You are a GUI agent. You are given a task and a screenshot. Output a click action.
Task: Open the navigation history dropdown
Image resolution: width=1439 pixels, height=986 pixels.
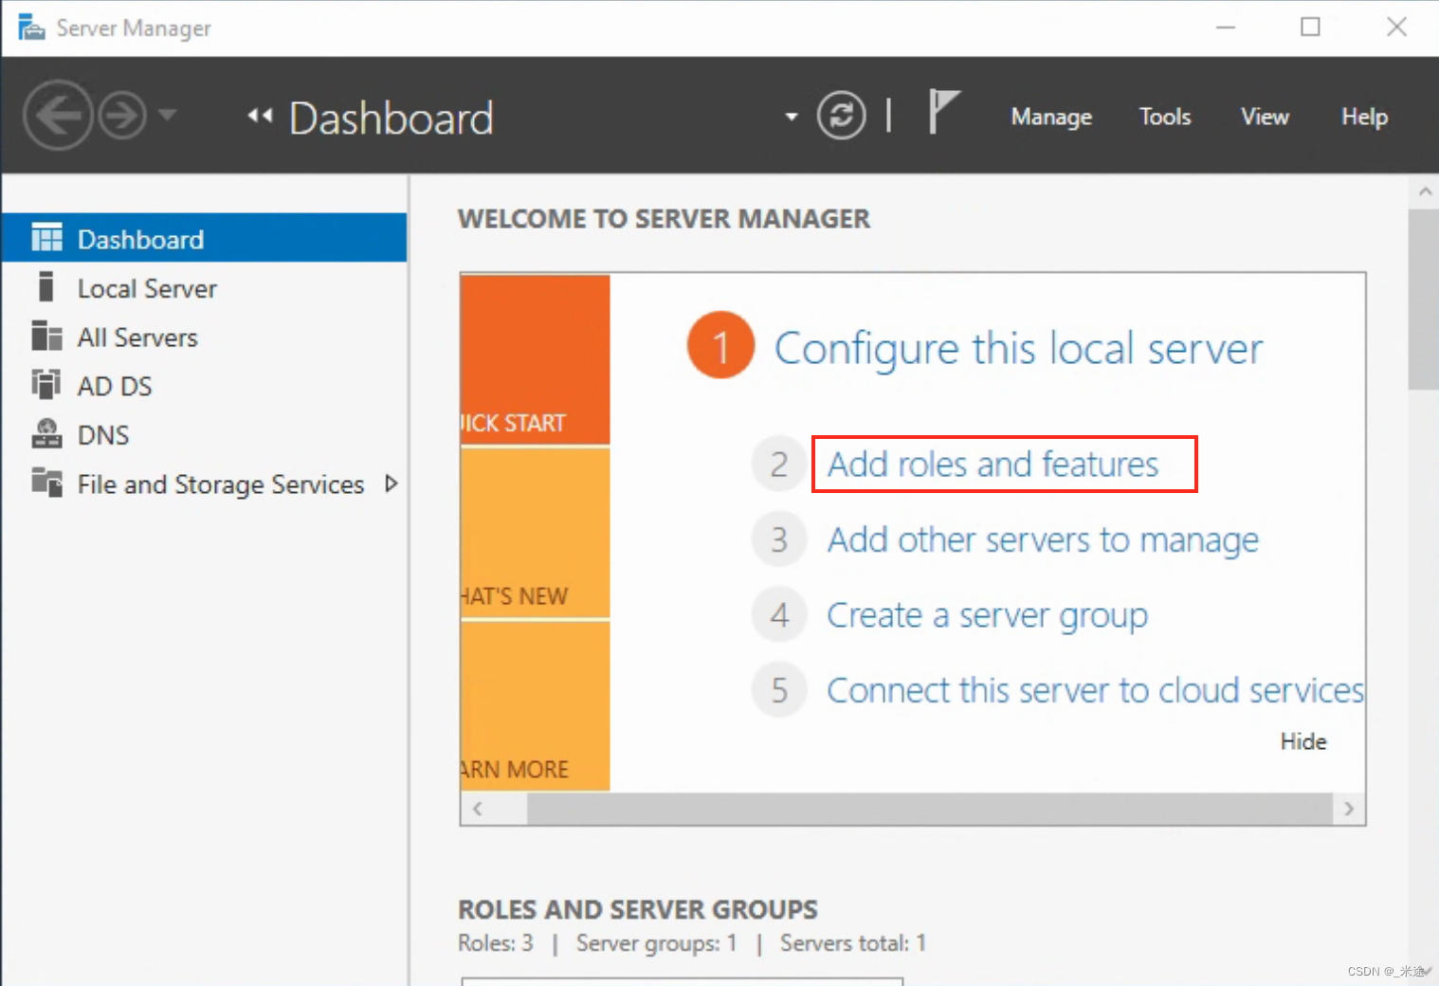[x=169, y=115]
